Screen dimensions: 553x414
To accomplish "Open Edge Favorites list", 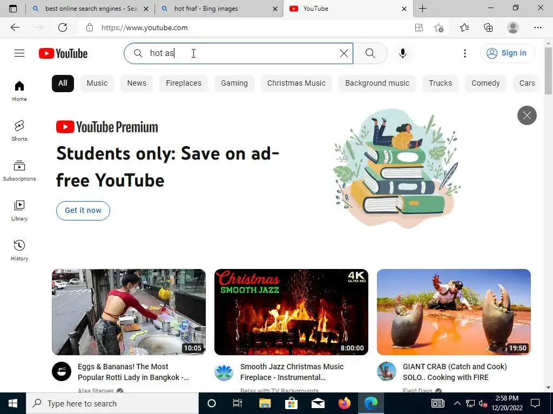I will click(464, 27).
